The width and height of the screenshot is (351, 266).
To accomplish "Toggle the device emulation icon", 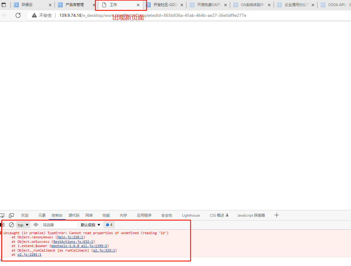I will coord(11,215).
